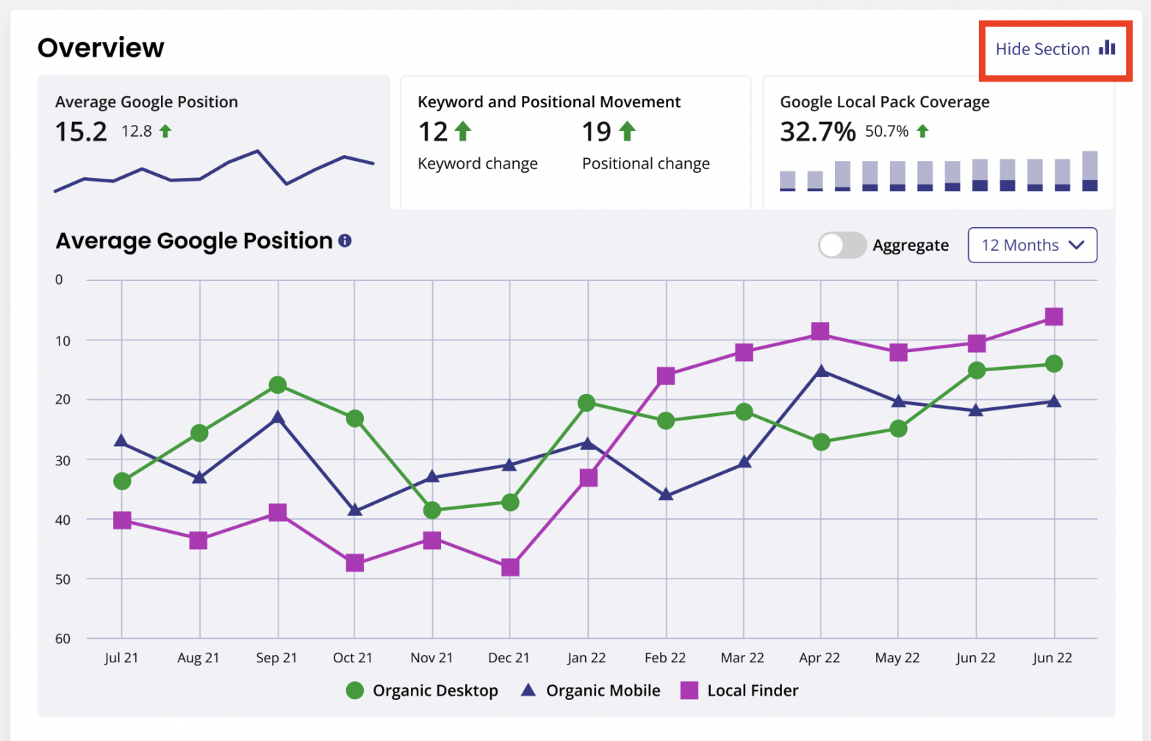Select the purple square marker for Local Finder
Screen dimensions: 1151x741
point(688,690)
